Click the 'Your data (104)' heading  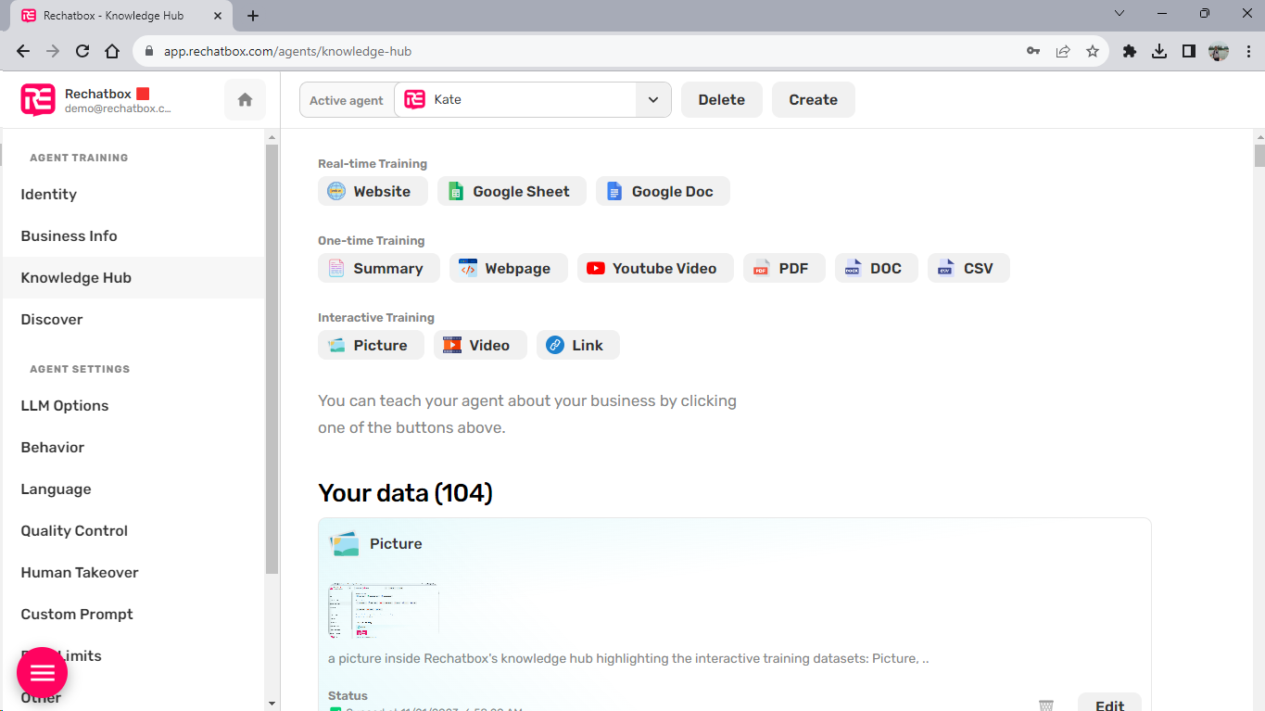pyautogui.click(x=405, y=492)
